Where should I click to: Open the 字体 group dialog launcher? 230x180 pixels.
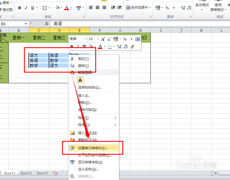(84, 17)
